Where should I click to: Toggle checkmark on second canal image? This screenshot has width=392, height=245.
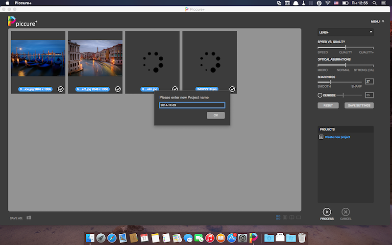118,89
